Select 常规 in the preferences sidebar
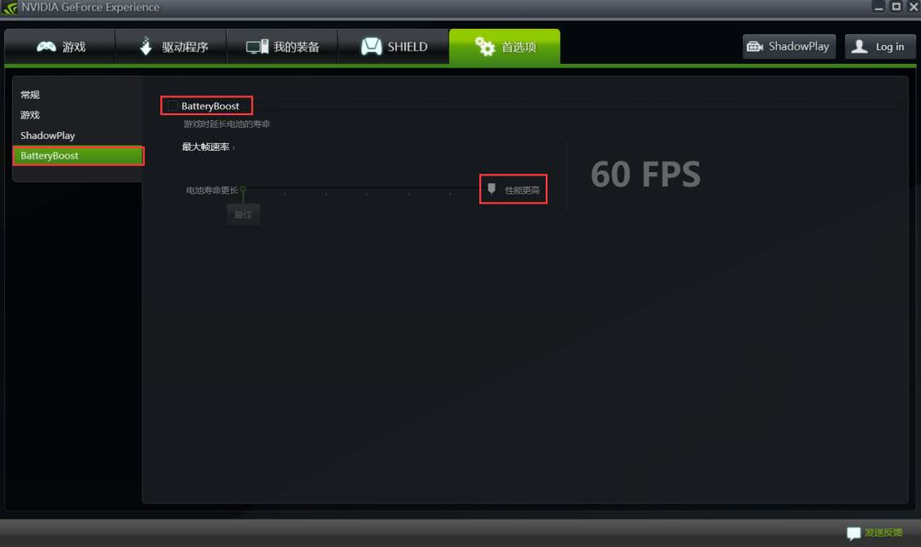The image size is (921, 547). (30, 95)
